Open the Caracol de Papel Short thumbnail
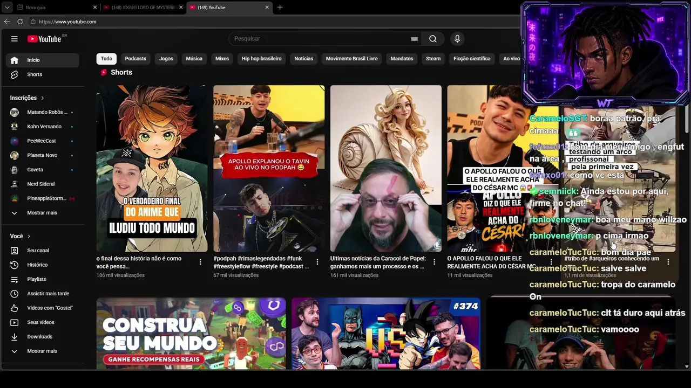 click(386, 169)
